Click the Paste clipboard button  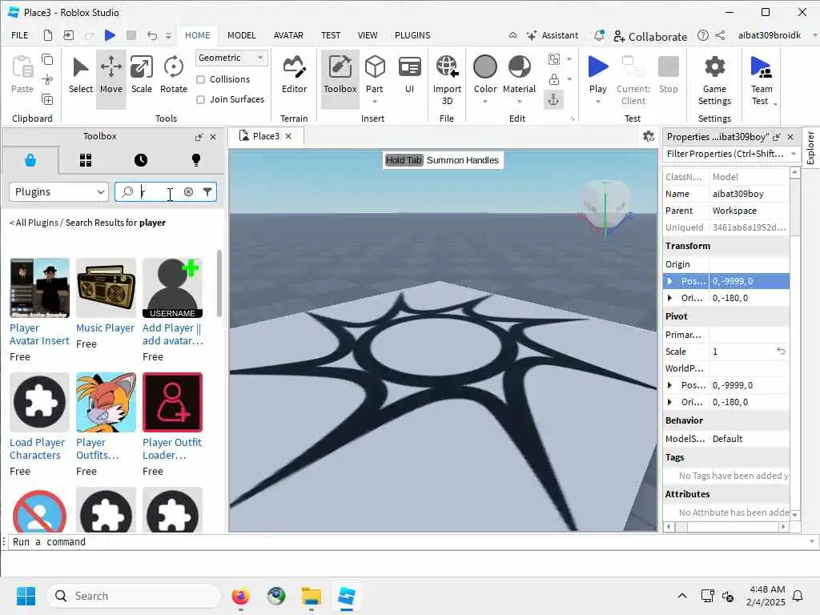click(22, 74)
